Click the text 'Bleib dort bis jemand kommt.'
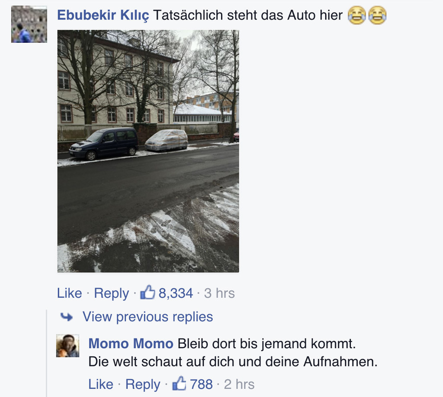Viewport: 443px width, 397px height. click(266, 344)
